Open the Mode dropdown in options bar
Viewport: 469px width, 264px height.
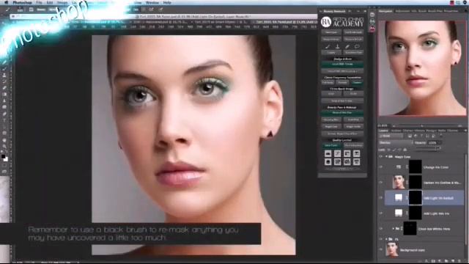[53, 10]
